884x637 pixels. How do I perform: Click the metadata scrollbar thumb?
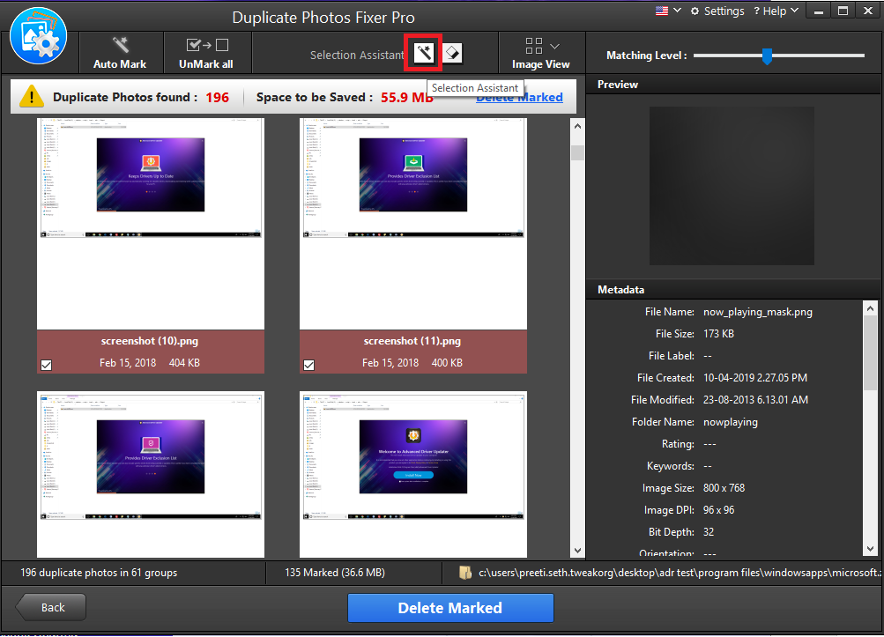point(870,353)
